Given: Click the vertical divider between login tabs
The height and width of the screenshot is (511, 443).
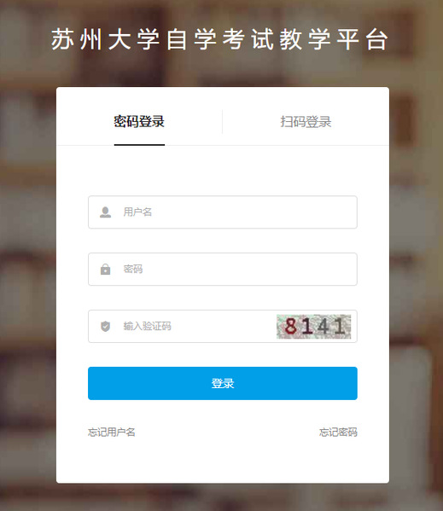Looking at the screenshot, I should (x=222, y=121).
